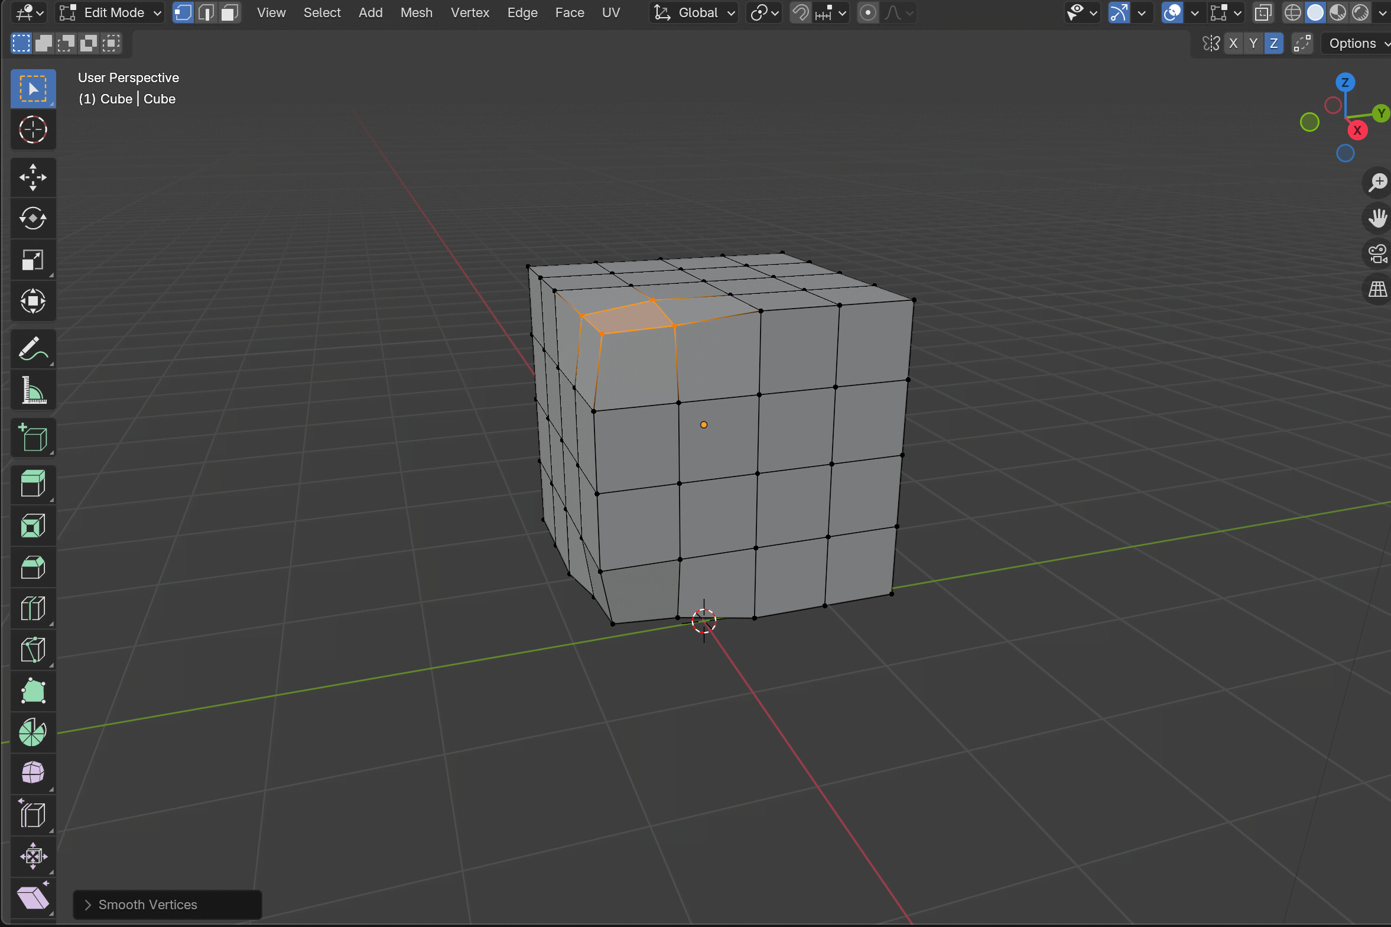Select the Extrude Region tool
Image resolution: width=1391 pixels, height=927 pixels.
33,485
